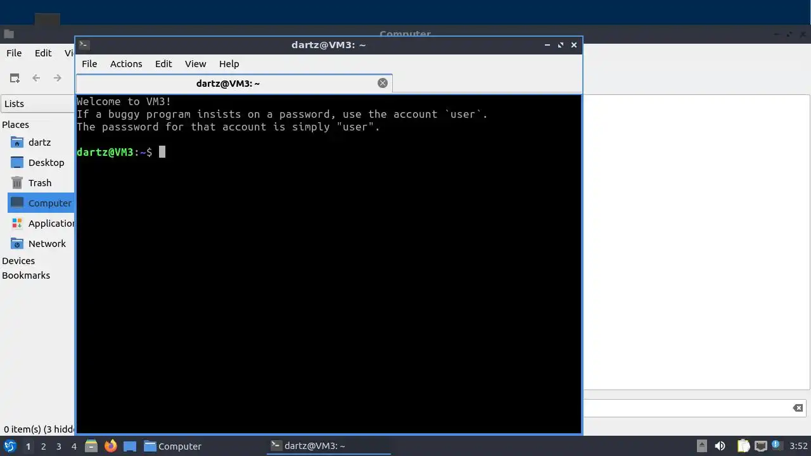Select Desktop in Places sidebar
Viewport: 811px width, 456px height.
pyautogui.click(x=46, y=163)
